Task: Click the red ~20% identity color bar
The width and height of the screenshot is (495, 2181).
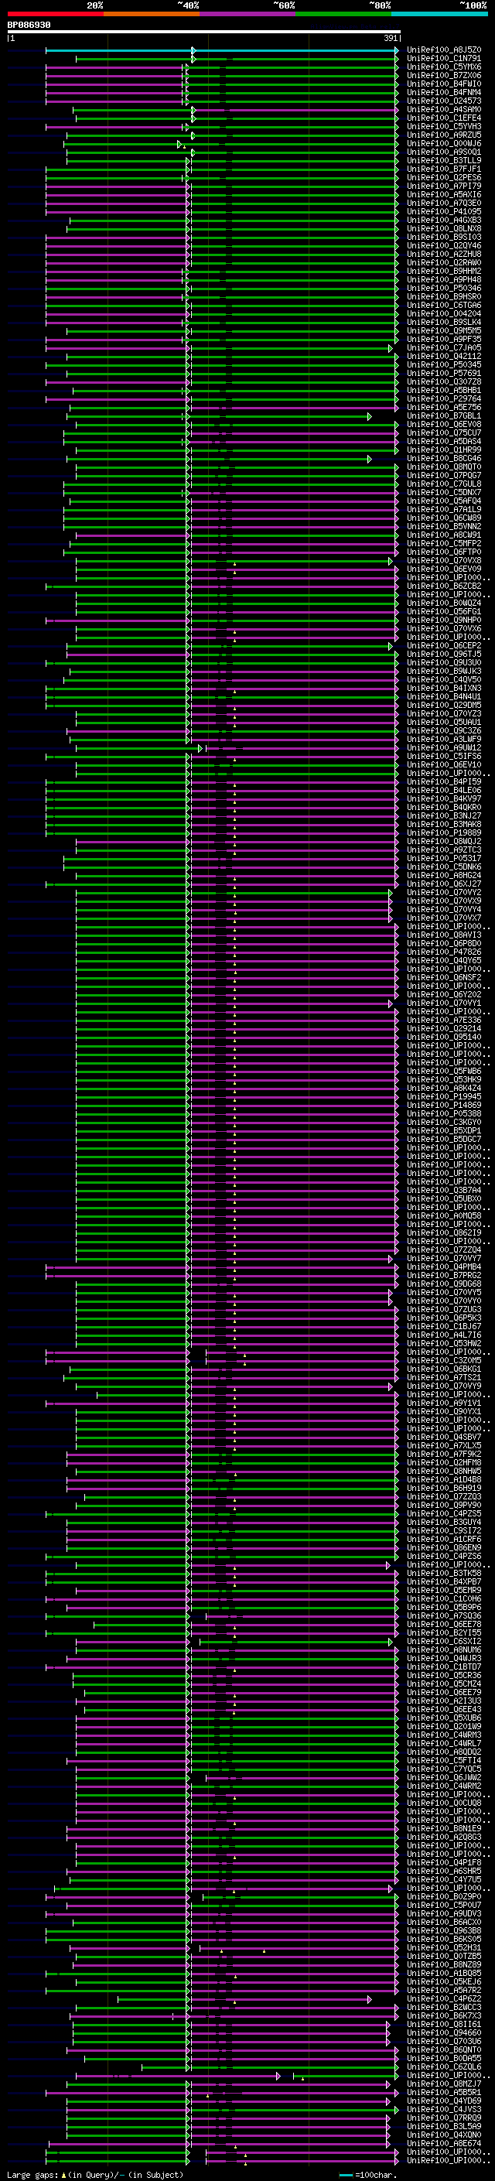Action: pos(55,14)
